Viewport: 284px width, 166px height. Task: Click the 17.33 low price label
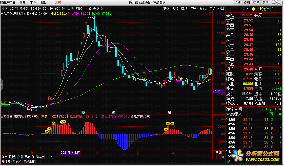35,110
